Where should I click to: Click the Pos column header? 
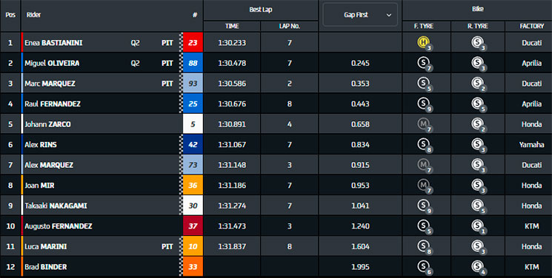pyautogui.click(x=10, y=15)
